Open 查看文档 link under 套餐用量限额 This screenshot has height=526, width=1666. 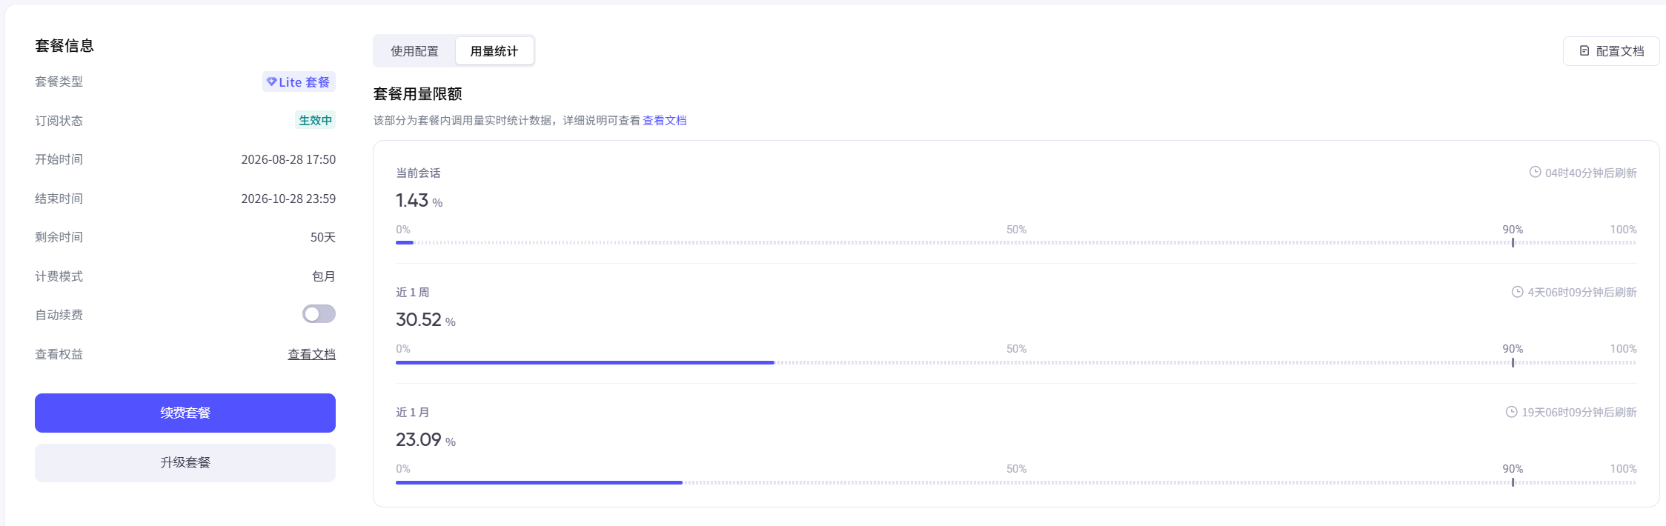coord(664,120)
